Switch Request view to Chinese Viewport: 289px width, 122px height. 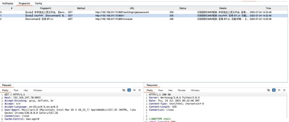click(38, 90)
